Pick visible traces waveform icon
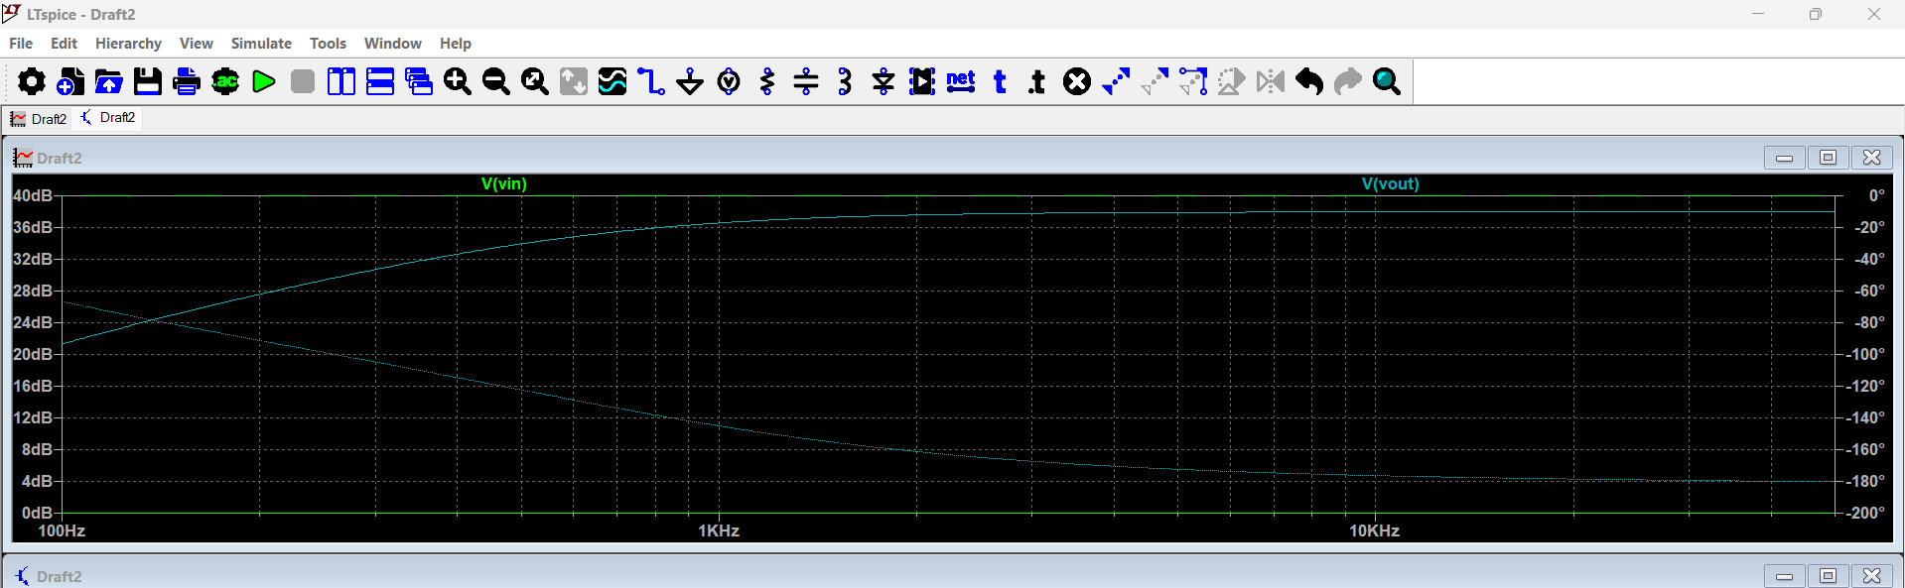 [612, 81]
